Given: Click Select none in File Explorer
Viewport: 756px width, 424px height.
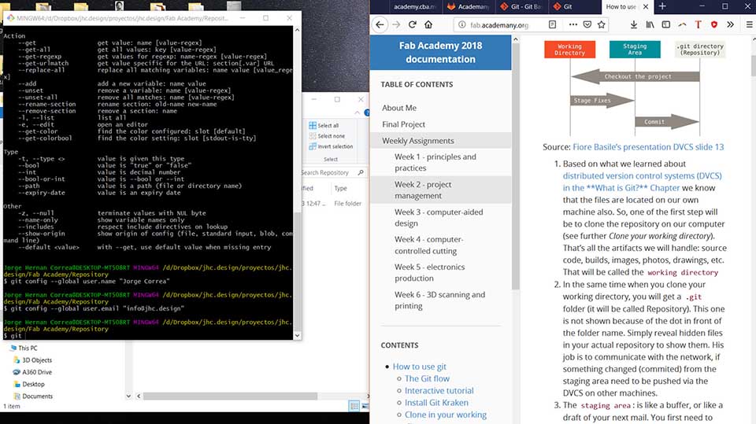Looking at the screenshot, I should (x=327, y=136).
